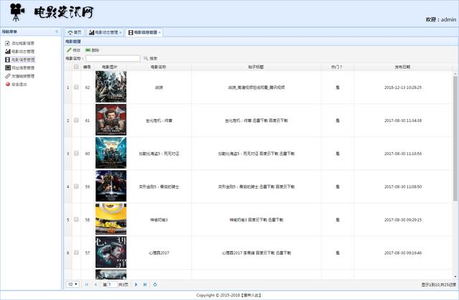The image size is (459, 300).
Task: Close the 电影信息管理 tab
Action: (159, 32)
